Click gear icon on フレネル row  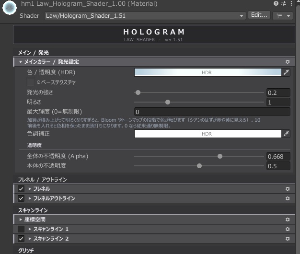click(x=288, y=189)
